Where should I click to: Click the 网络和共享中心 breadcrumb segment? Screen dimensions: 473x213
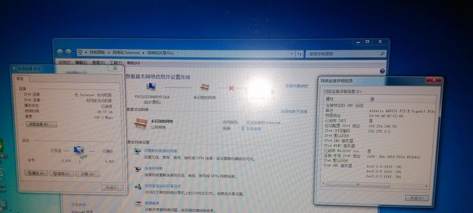coord(161,53)
